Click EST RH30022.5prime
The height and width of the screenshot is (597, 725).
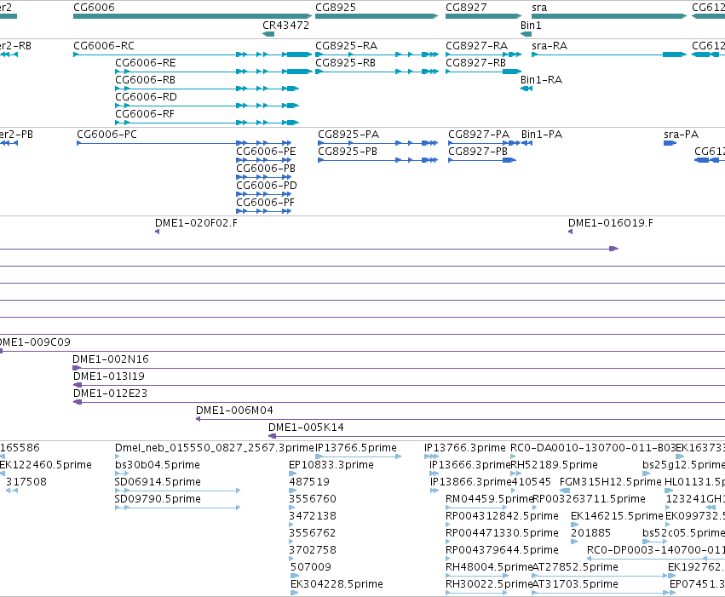[489, 585]
